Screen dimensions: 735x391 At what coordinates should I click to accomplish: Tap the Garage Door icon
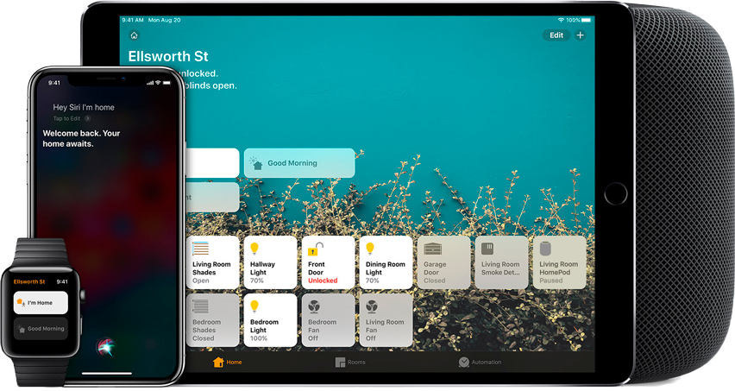(433, 249)
